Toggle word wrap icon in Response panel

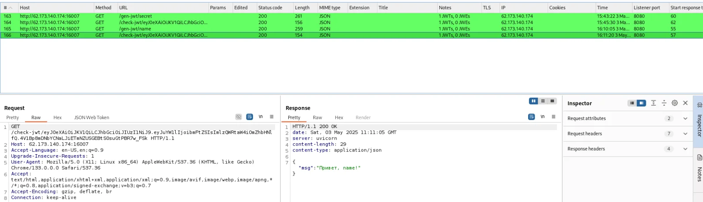point(532,117)
